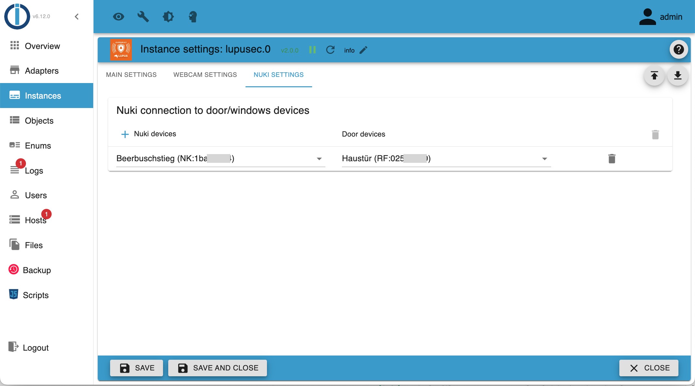Image resolution: width=695 pixels, height=386 pixels.
Task: Click the reload/refresh icon next to version
Action: click(x=330, y=49)
